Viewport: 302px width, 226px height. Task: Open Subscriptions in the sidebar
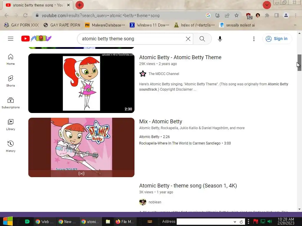pos(11,103)
